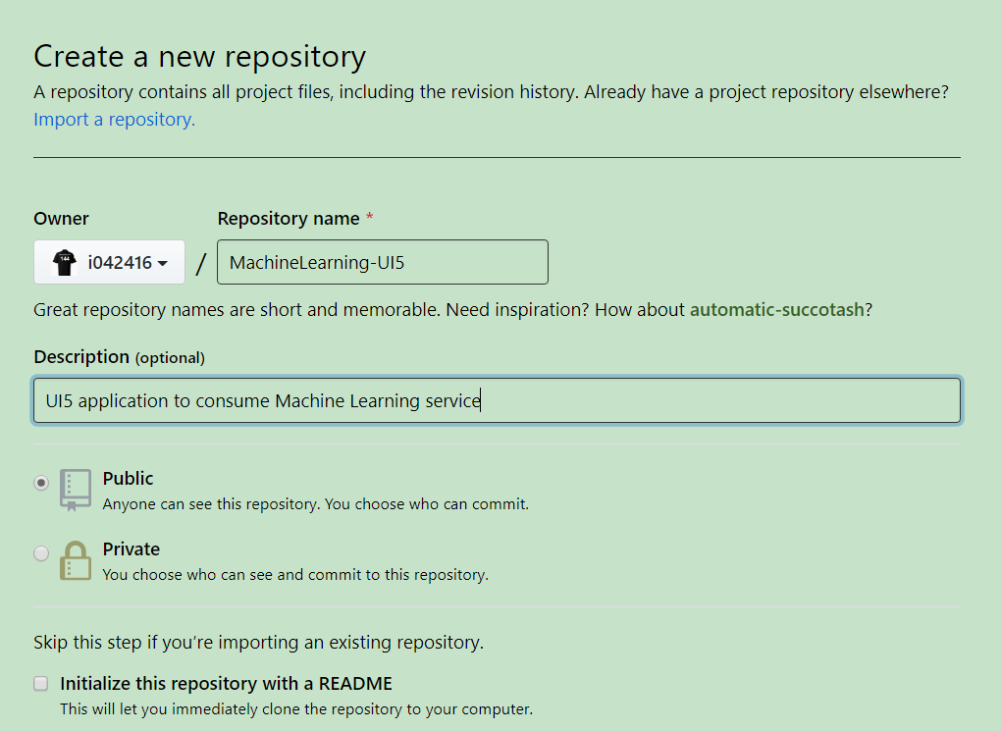Screen dimensions: 1001x731
Task: Open the Import a repository link
Action: [114, 120]
